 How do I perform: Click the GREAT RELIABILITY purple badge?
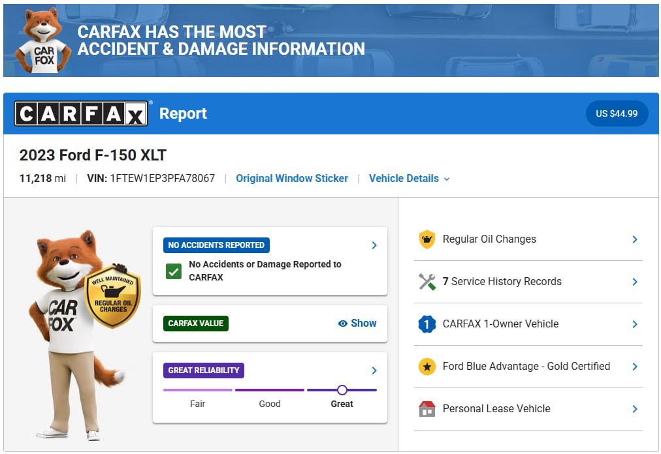coord(204,371)
